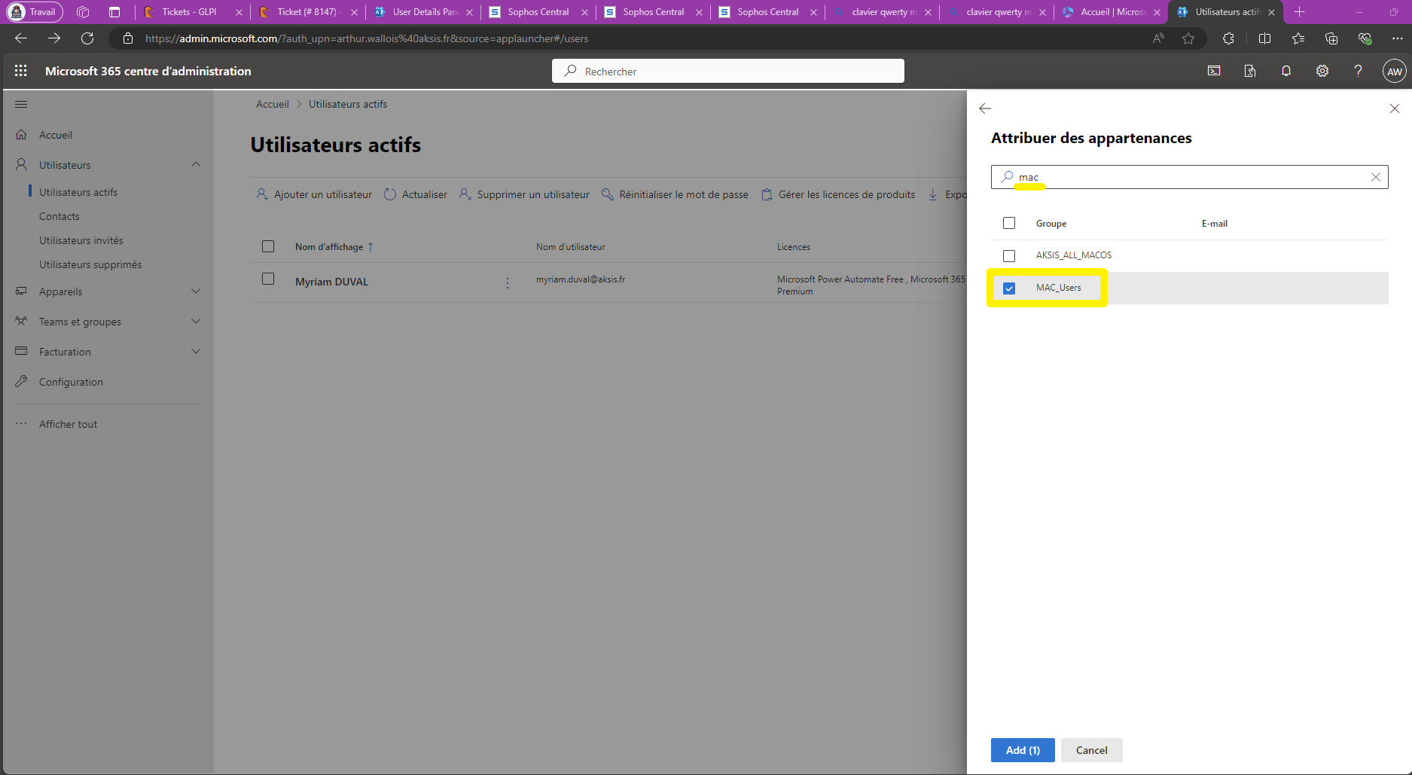Open the Myriam DUVAL user name
The image size is (1412, 775).
pyautogui.click(x=331, y=282)
